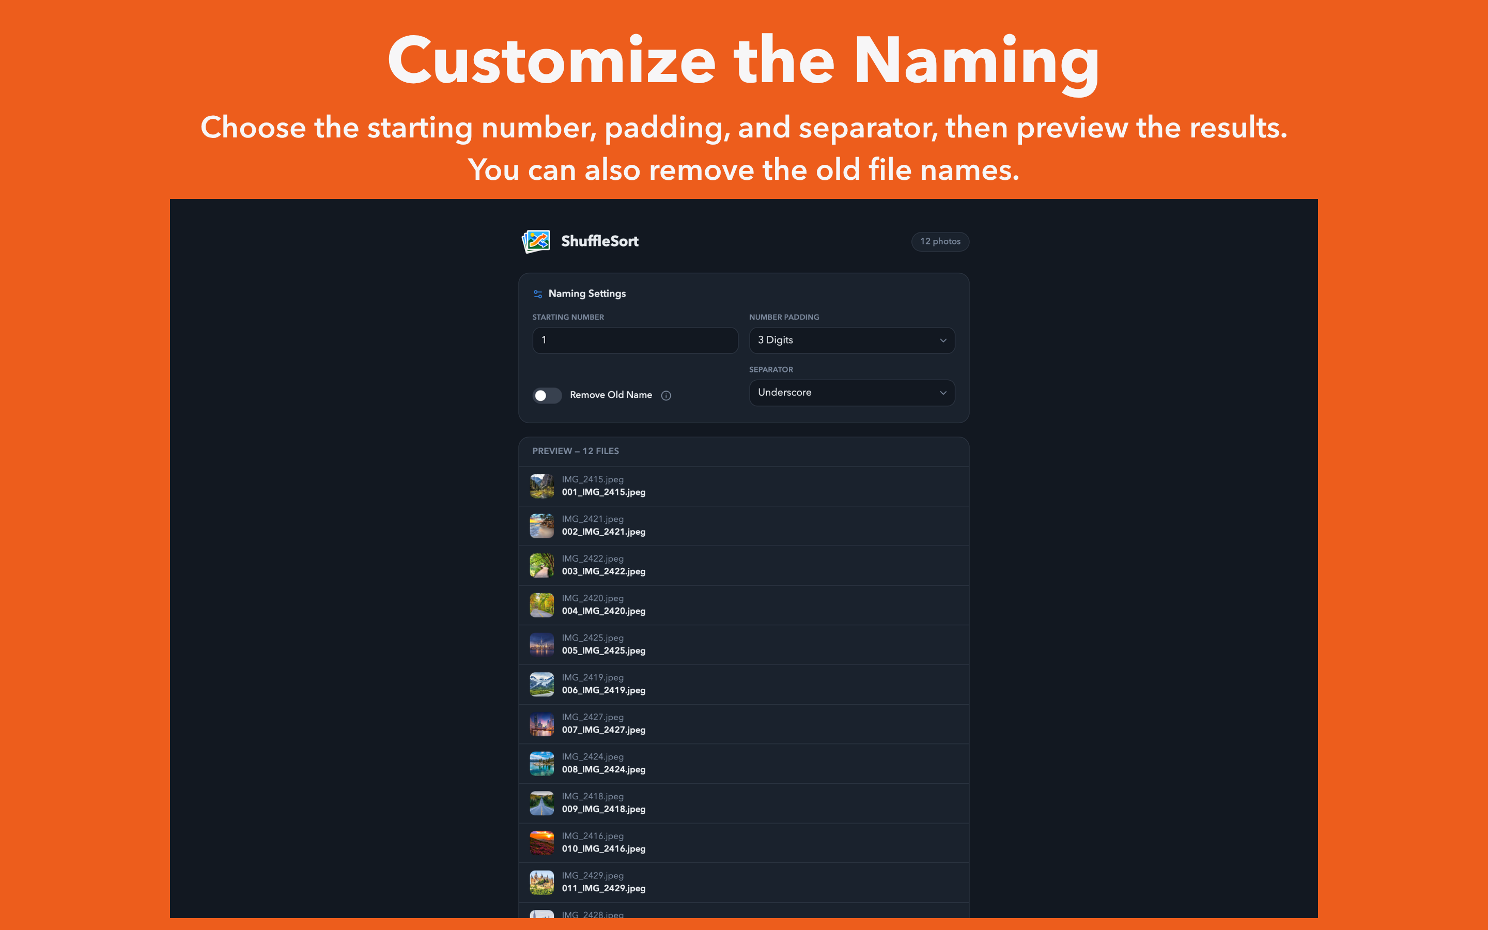The image size is (1488, 930).
Task: Select thumbnail for IMG_2421.jpeg
Action: click(x=541, y=526)
